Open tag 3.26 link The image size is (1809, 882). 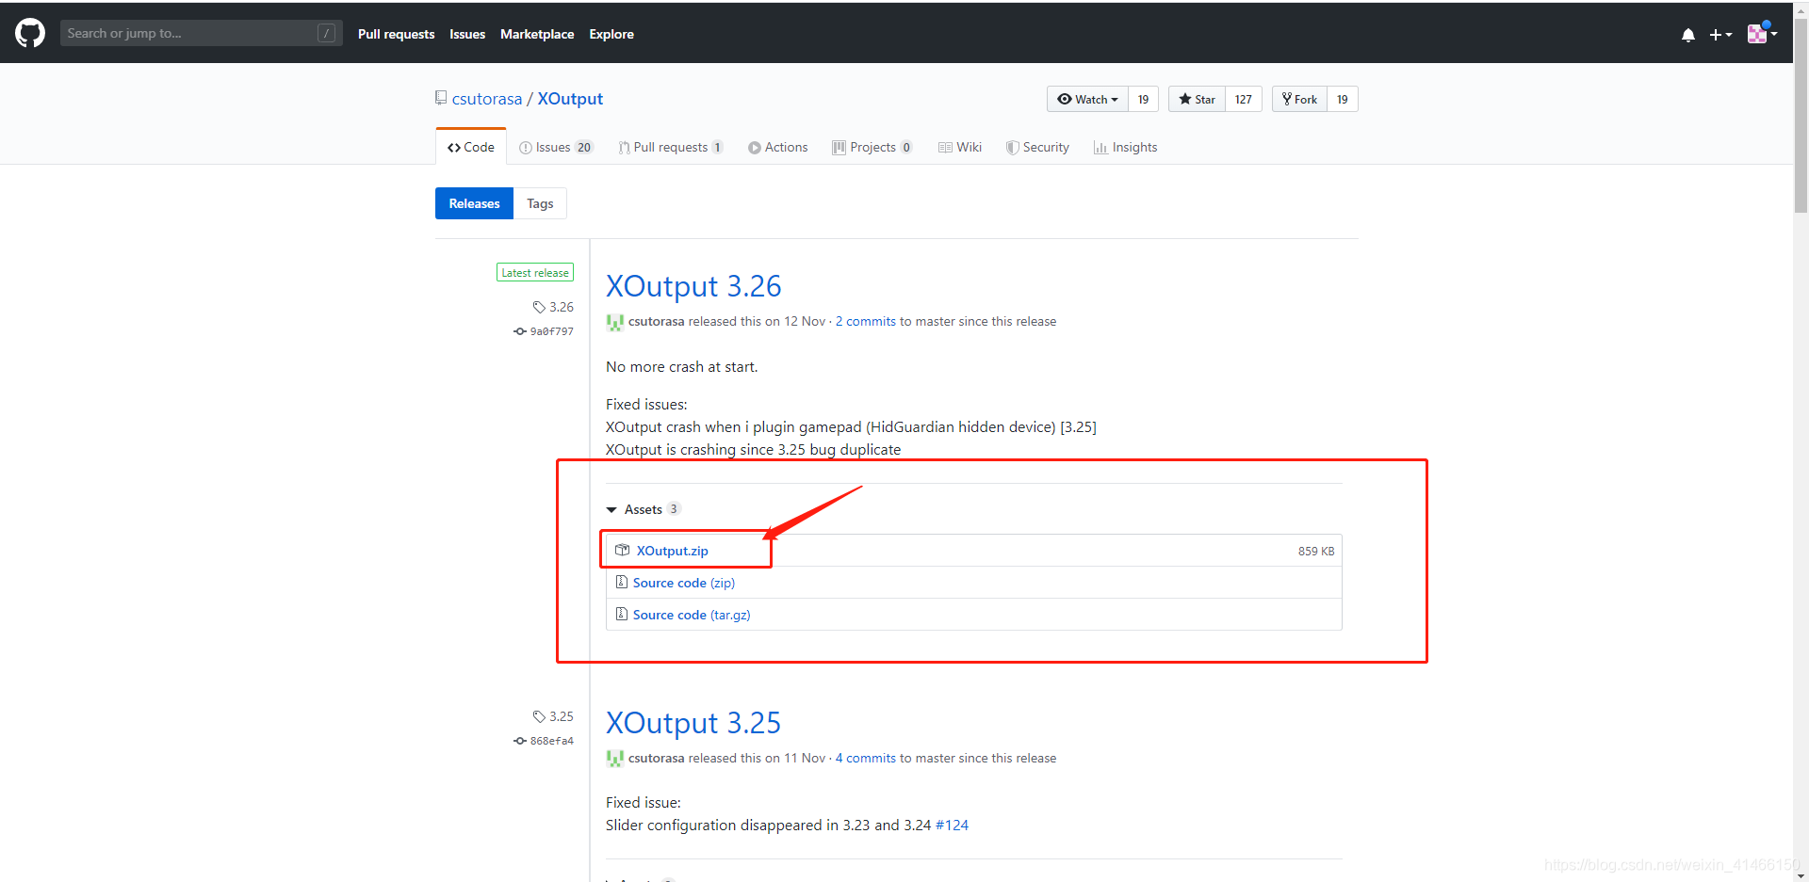(553, 307)
